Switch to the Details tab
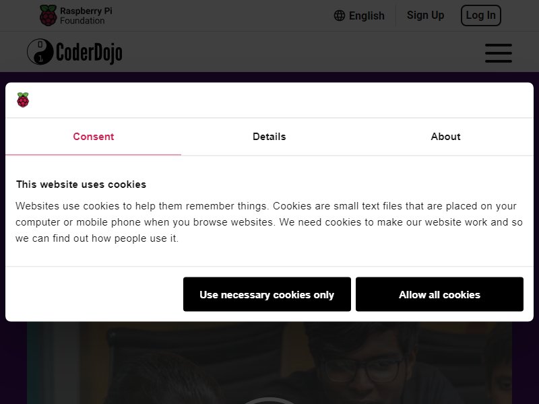 269,137
